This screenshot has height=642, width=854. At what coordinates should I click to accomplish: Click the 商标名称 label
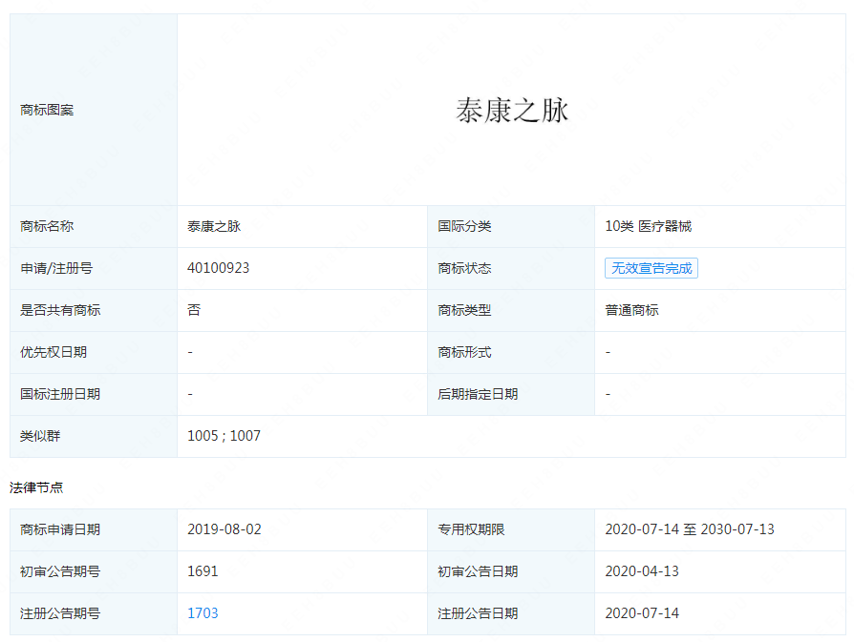tap(47, 226)
